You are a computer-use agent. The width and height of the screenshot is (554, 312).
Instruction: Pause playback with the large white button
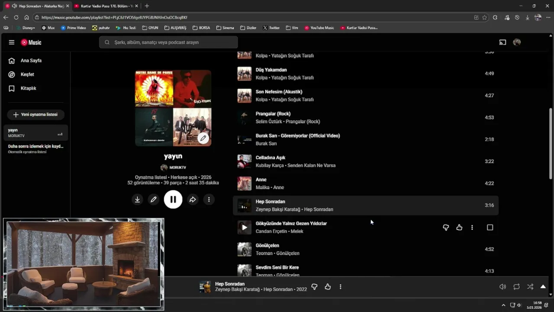click(x=173, y=199)
